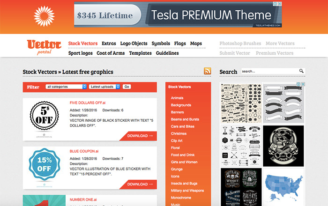Select the Floral category
This screenshot has width=328, height=206.
pyautogui.click(x=175, y=147)
